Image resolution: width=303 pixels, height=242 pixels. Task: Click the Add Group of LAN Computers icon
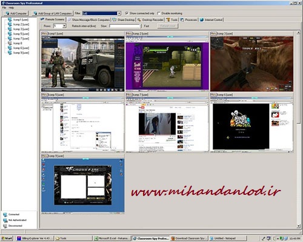coord(35,13)
